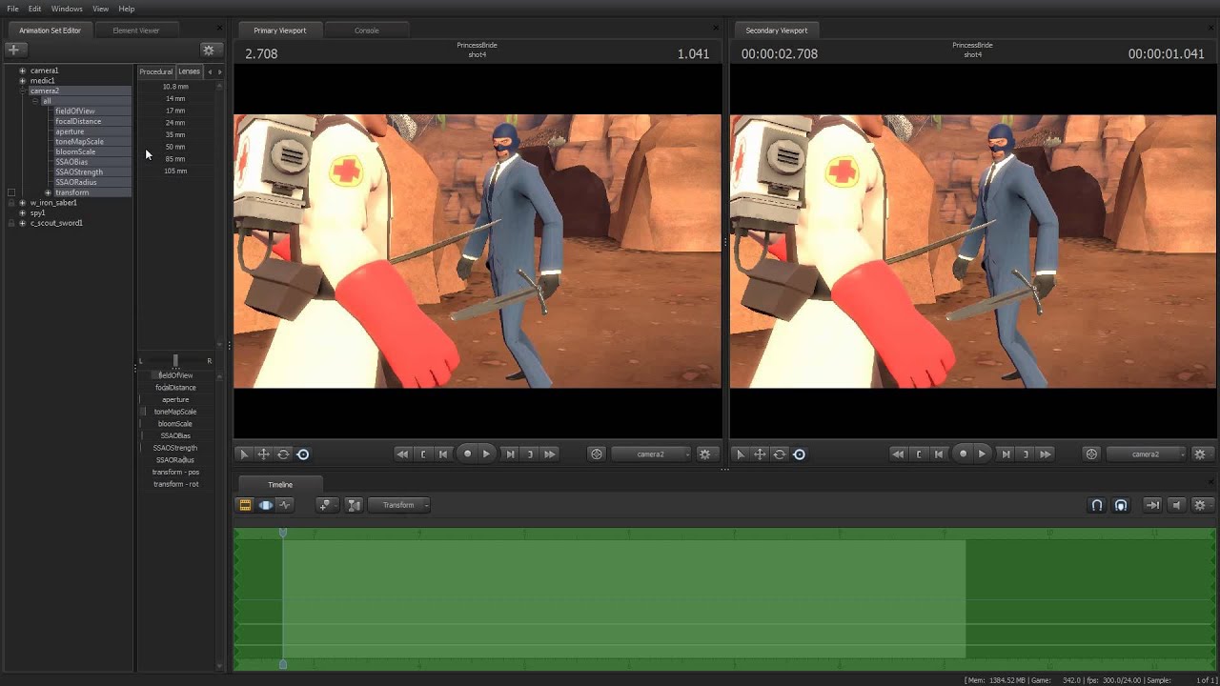
Task: Switch to the Console tab
Action: click(x=367, y=30)
